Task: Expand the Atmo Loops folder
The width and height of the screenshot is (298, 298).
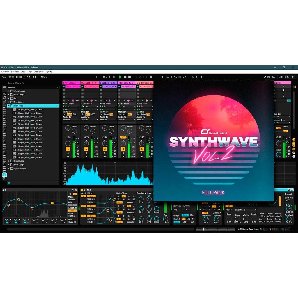Action: [8, 91]
